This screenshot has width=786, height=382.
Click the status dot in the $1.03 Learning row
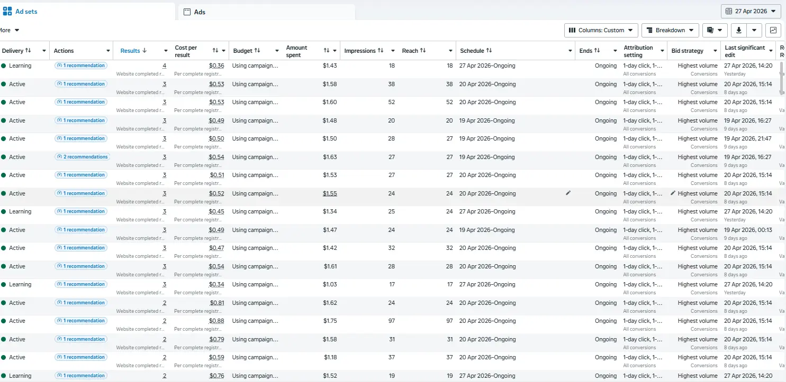coord(4,285)
